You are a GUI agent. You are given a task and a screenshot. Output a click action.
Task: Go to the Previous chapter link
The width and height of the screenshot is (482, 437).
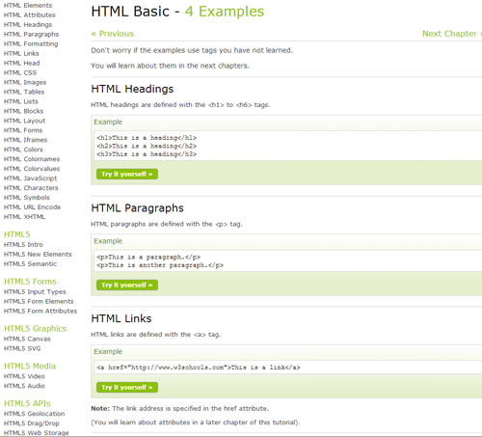pos(113,34)
